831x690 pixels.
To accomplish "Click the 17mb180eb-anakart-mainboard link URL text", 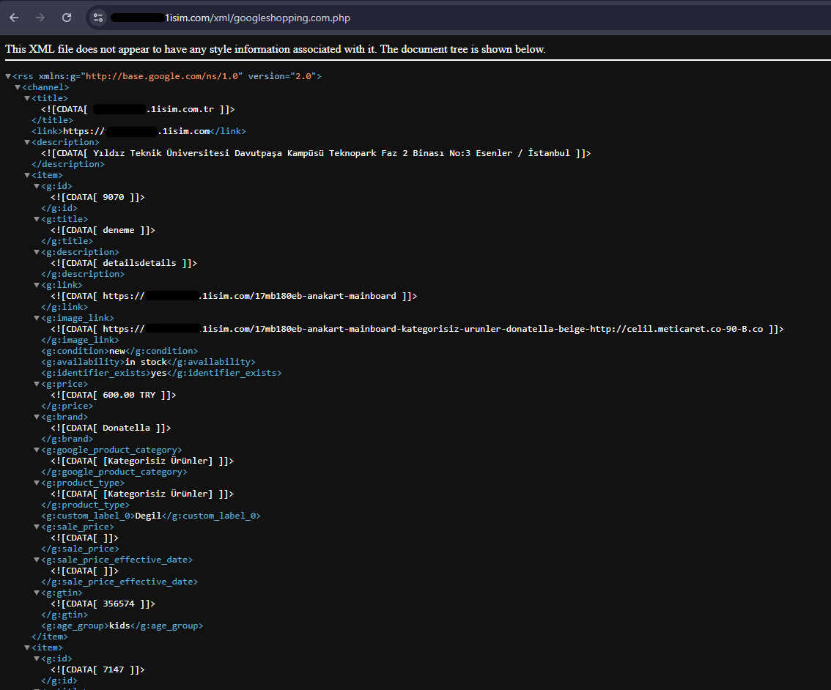I will [249, 296].
